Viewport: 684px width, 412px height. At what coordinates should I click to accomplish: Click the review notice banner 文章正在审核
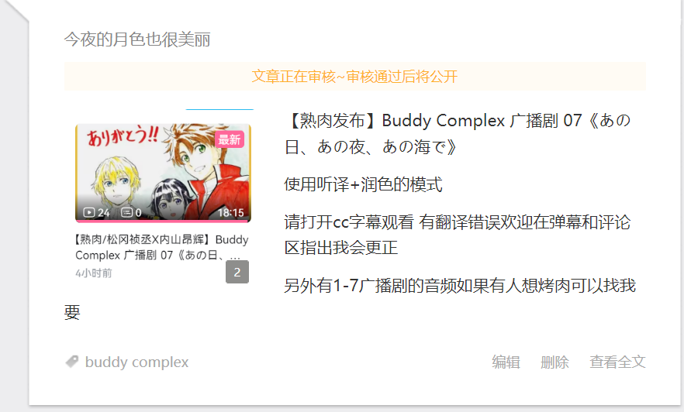click(355, 77)
